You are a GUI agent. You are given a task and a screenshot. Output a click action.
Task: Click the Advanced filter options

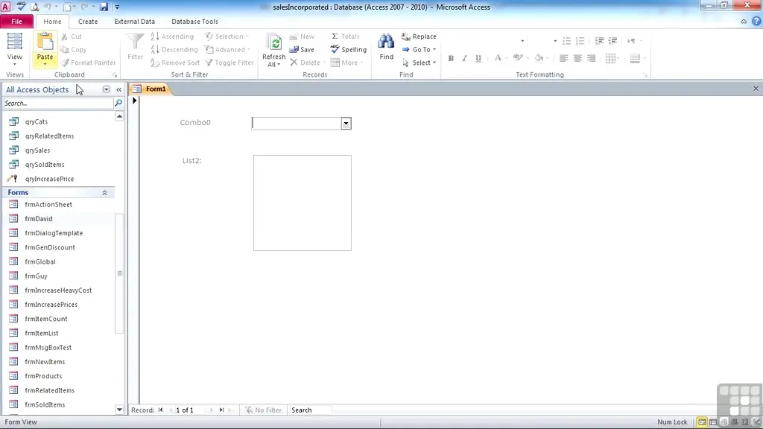point(227,50)
